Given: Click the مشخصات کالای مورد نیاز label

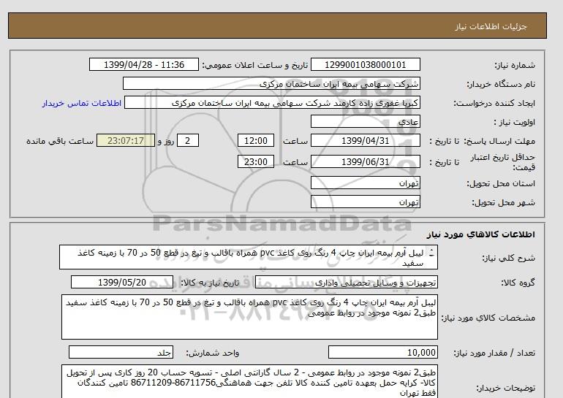Looking at the screenshot, I should 488,318.
